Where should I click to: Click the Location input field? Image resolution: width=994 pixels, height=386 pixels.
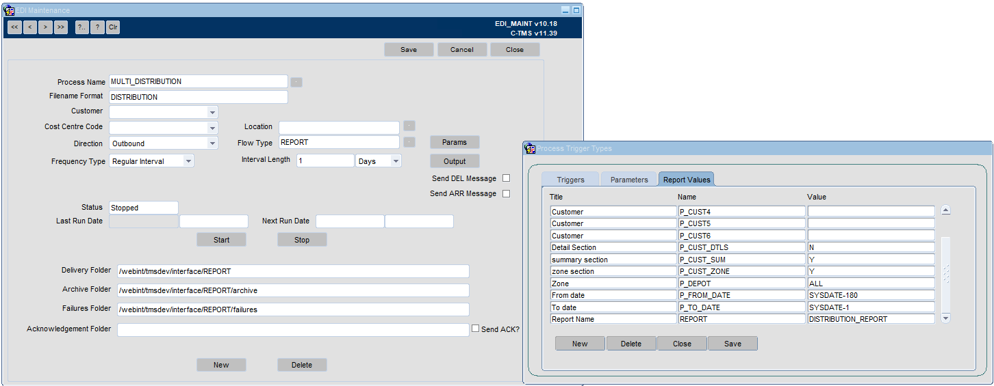coord(339,128)
